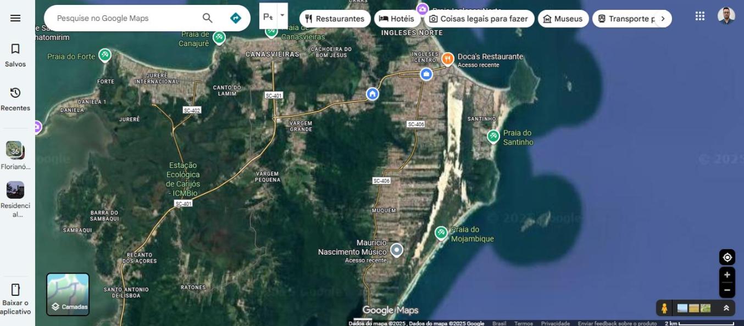Zoom out with the minus button

727,290
